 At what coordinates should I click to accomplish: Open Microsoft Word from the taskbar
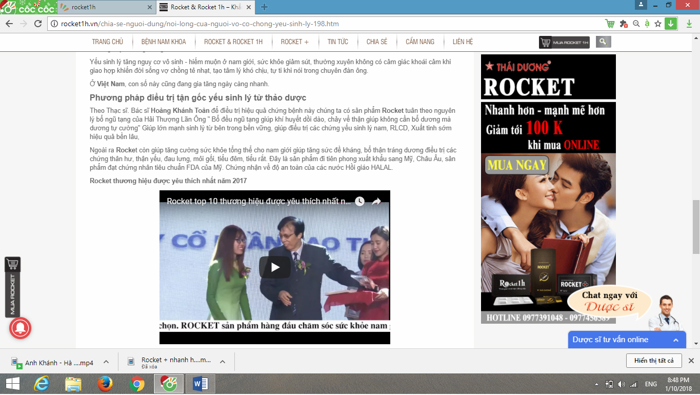[x=201, y=384]
